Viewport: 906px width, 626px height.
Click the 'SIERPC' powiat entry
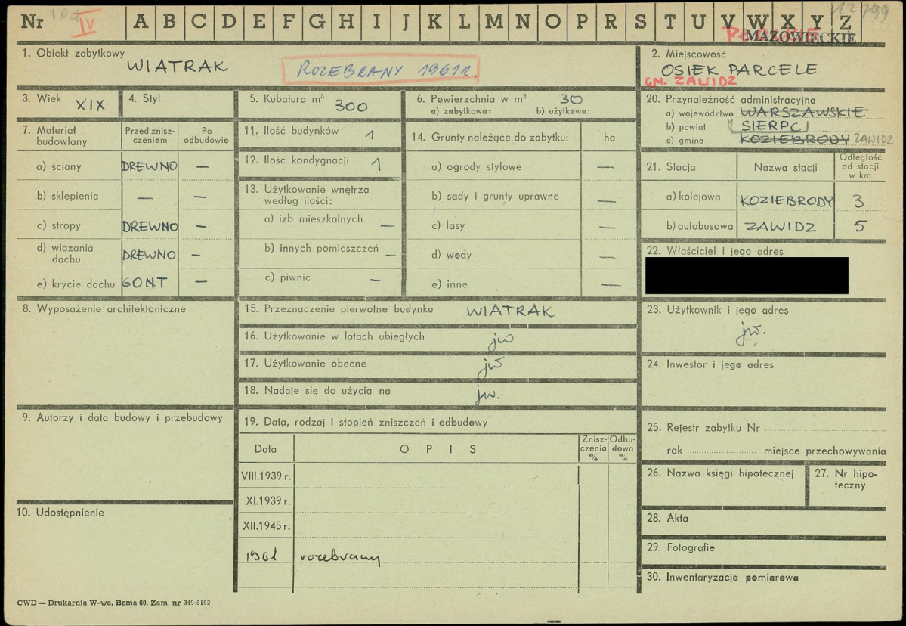[x=774, y=126]
